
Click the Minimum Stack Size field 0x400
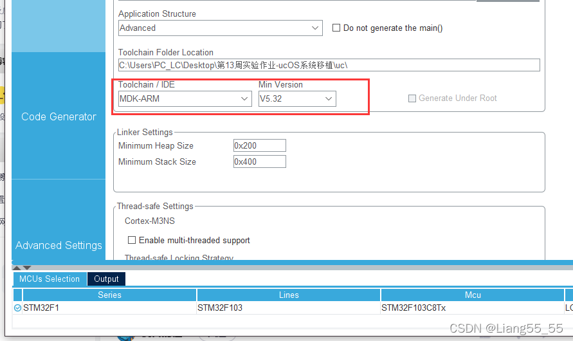[x=259, y=161]
